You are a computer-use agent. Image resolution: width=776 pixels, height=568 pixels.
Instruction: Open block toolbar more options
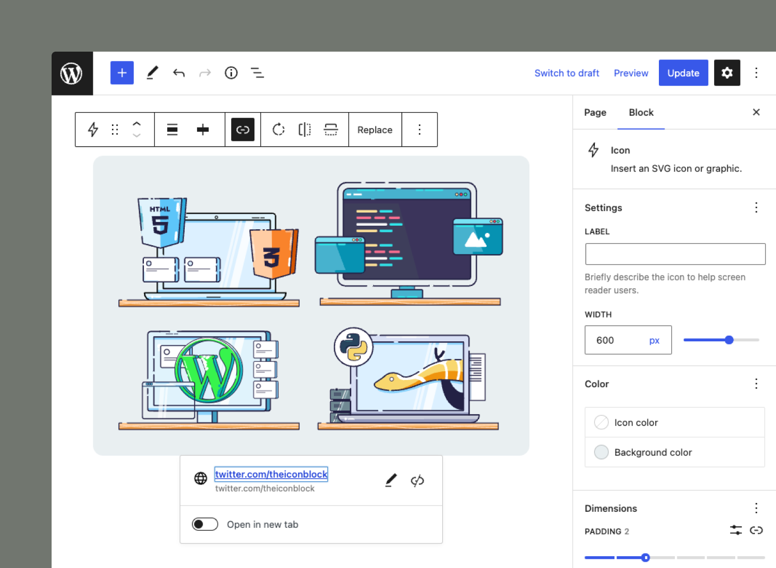[419, 130]
